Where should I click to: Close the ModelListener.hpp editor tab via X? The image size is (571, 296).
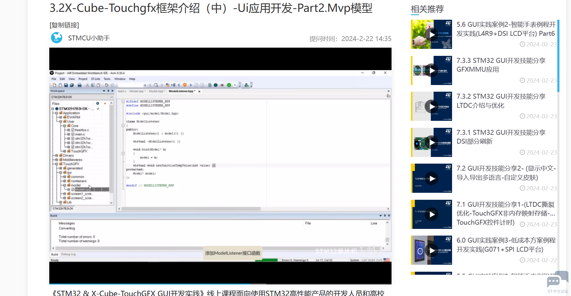coord(200,91)
